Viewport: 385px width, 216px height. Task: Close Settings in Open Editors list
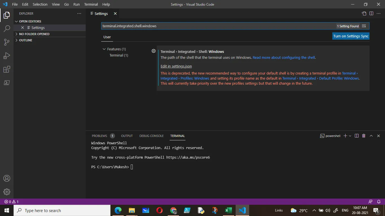coord(23,28)
